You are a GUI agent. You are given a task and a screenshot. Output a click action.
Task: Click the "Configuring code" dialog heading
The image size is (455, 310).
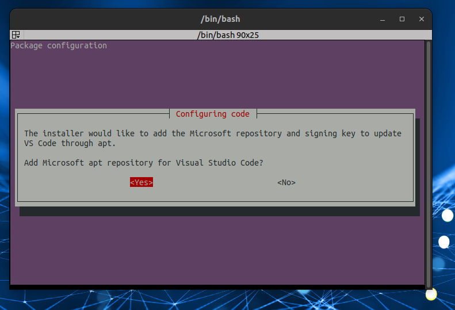pos(213,114)
